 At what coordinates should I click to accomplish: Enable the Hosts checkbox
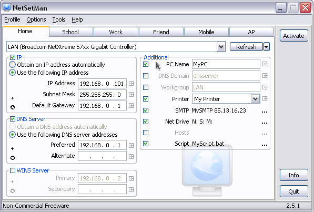point(146,133)
